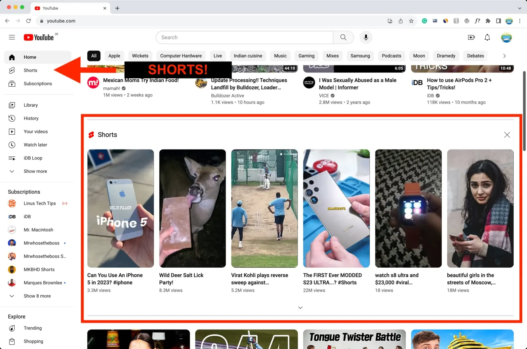Open Mr. Macintosh channel
This screenshot has width=527, height=349.
click(38, 230)
